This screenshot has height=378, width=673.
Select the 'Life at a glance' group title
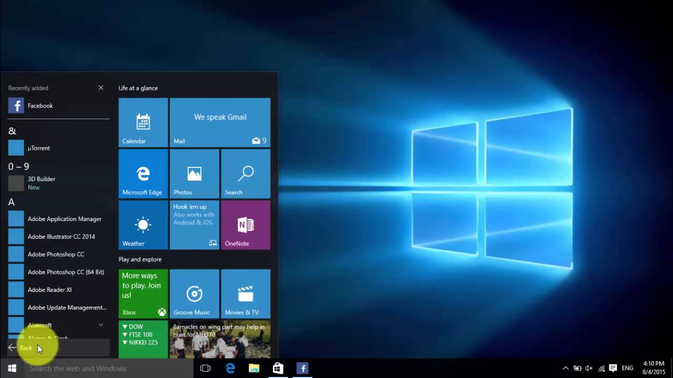138,88
